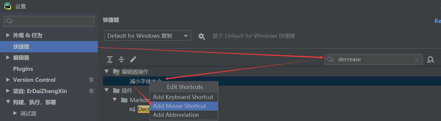Screen dimensions: 441x121
Task: Collapse the 编辑器操作 tree node
Action: 107,72
